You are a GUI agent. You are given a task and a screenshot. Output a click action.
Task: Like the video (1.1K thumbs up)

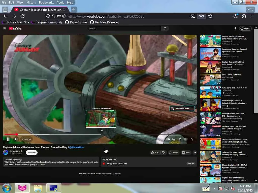click(155, 153)
